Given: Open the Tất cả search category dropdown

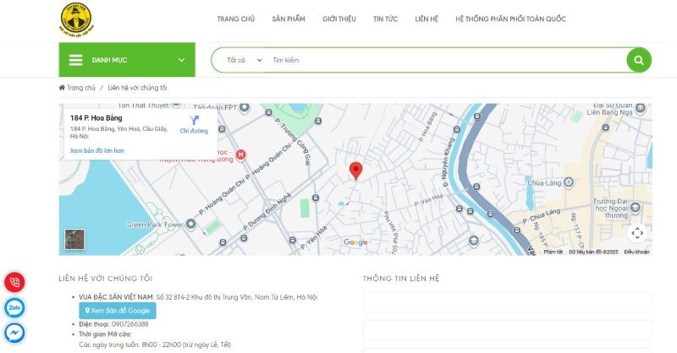Looking at the screenshot, I should click(x=244, y=60).
